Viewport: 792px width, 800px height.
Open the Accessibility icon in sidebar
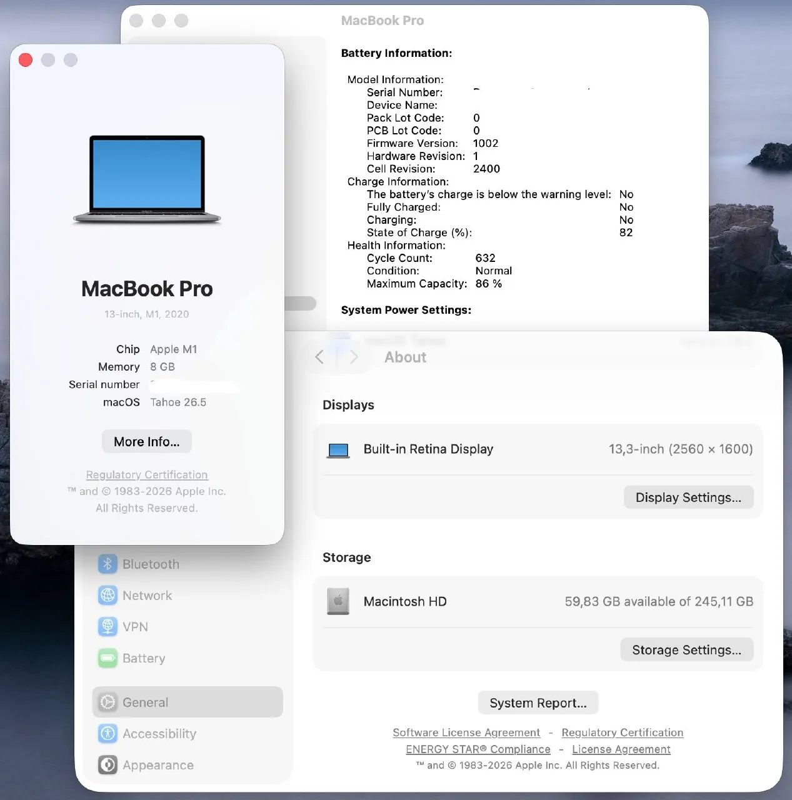pyautogui.click(x=108, y=733)
